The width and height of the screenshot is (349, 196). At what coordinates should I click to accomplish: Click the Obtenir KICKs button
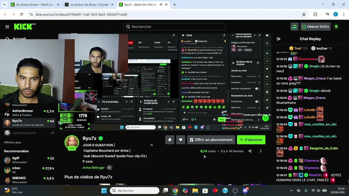click(x=315, y=27)
